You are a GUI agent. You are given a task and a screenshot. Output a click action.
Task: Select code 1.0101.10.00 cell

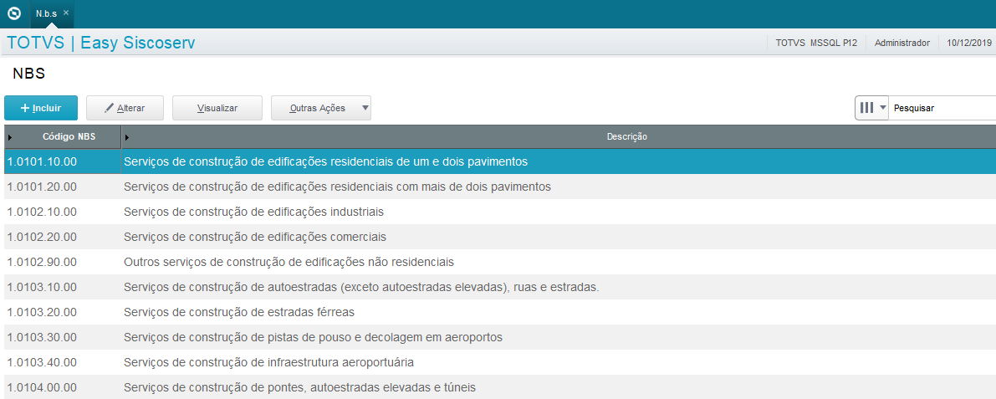click(x=62, y=162)
